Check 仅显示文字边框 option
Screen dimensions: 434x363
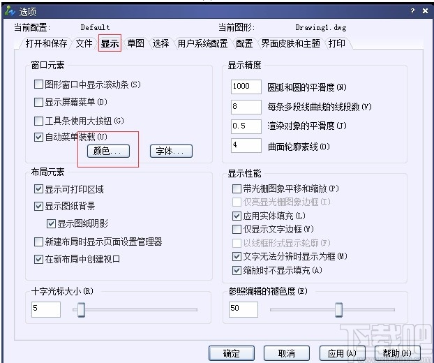pos(237,229)
